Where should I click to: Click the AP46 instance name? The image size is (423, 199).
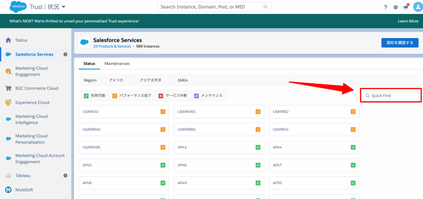[182, 165]
